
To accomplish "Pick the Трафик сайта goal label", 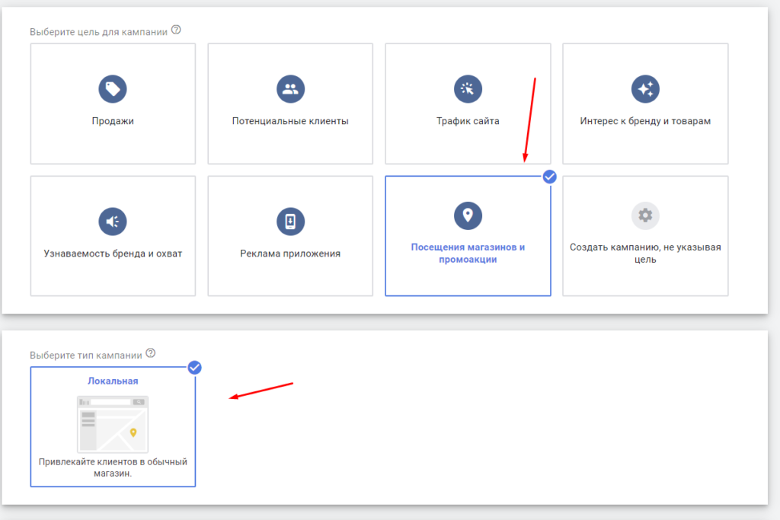I will [x=468, y=121].
